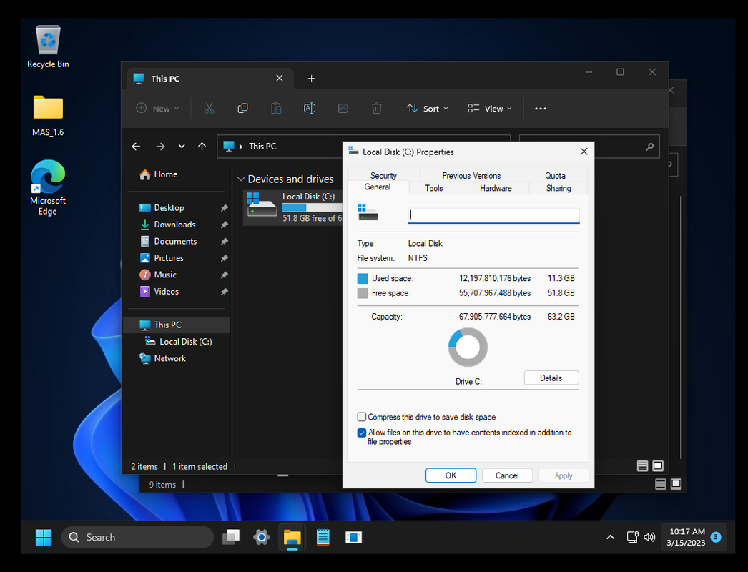The height and width of the screenshot is (572, 748).
Task: Click the Rename icon in toolbar
Action: coord(310,108)
